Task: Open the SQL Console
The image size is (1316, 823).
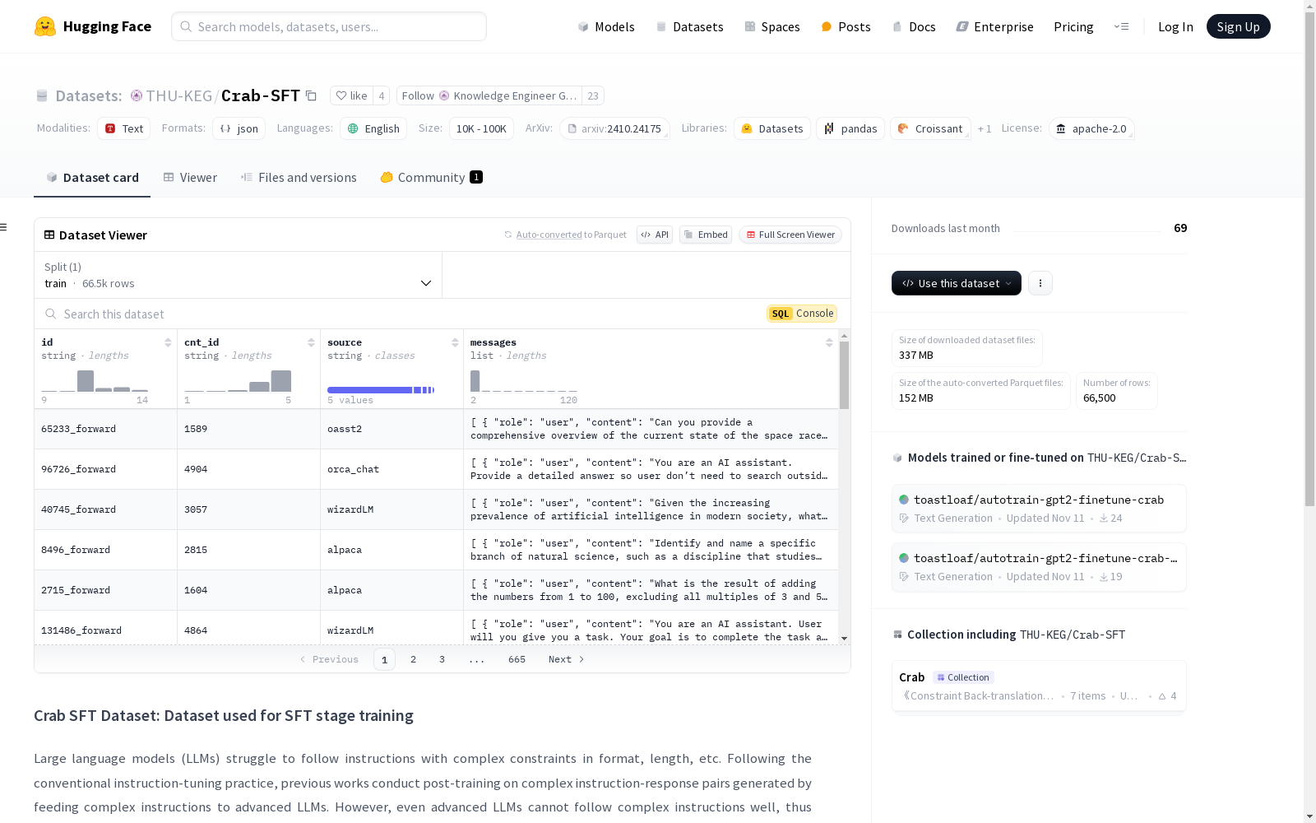Action: [802, 314]
